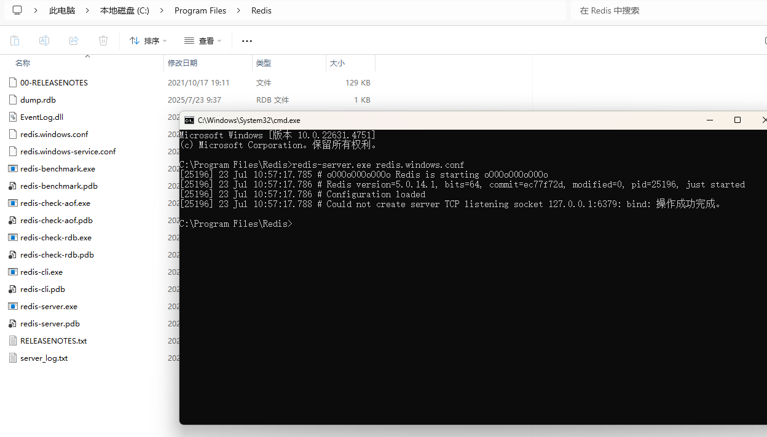Select the file name redis-server.exe
The height and width of the screenshot is (437, 767).
[49, 306]
